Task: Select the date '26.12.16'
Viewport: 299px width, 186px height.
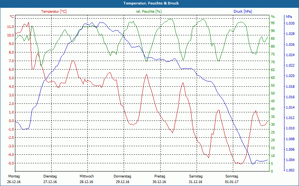Action: (x=14, y=182)
